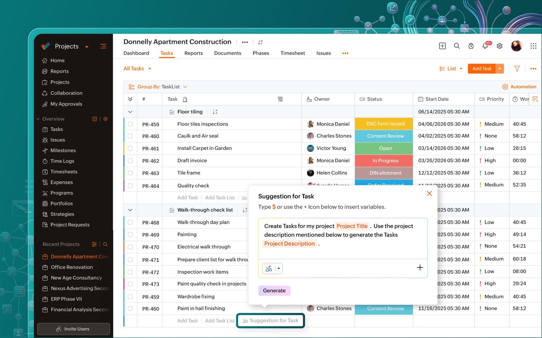Check the box for task PR-459 Floor tiles inspections
The image size is (542, 338).
[130, 124]
